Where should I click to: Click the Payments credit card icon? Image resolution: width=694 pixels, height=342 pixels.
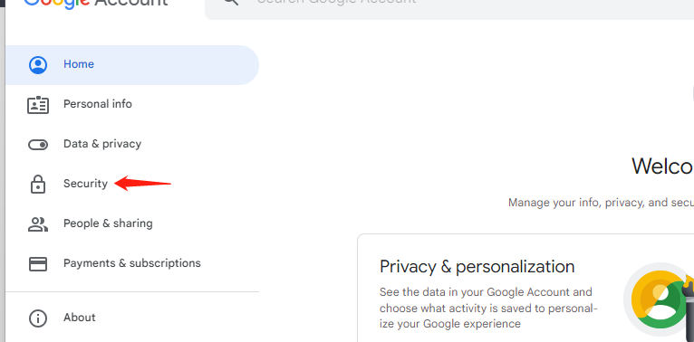pos(38,264)
